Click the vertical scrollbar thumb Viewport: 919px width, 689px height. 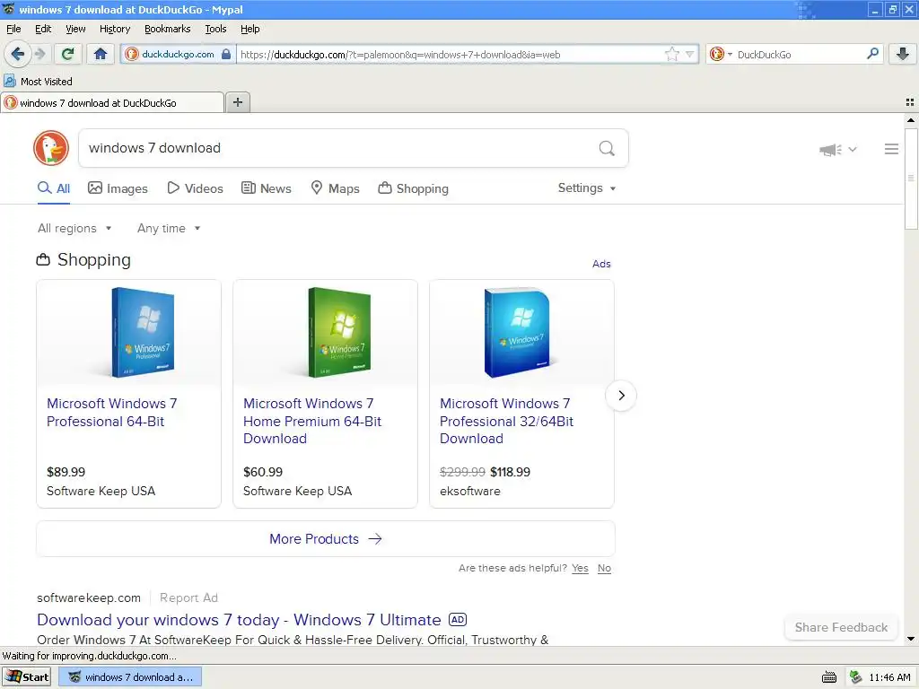click(x=910, y=179)
